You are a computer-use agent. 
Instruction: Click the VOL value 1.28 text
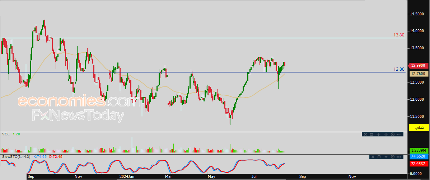[16, 134]
